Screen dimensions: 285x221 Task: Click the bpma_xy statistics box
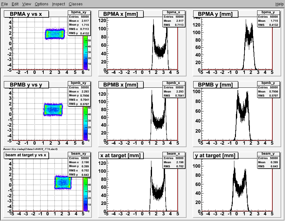[79, 23]
